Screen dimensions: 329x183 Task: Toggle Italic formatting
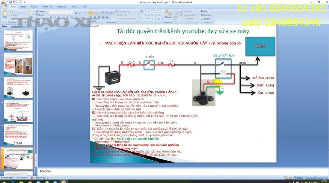pyautogui.click(x=55, y=18)
